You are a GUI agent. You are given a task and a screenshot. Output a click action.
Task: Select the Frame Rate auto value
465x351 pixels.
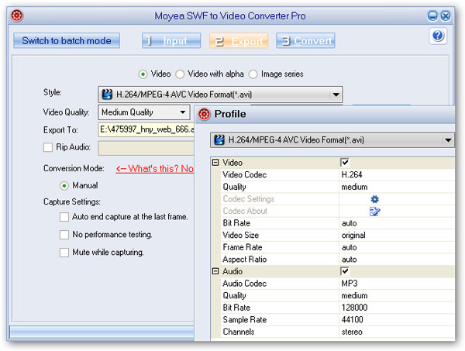coord(349,247)
